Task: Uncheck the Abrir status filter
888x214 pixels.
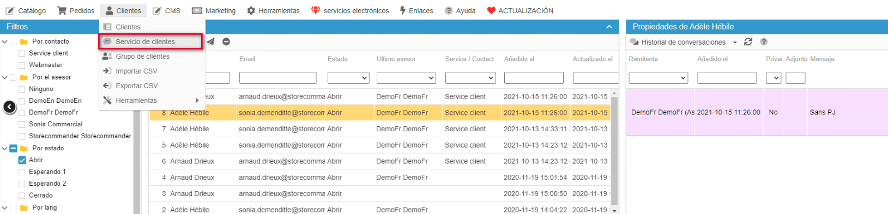Action: pos(22,160)
